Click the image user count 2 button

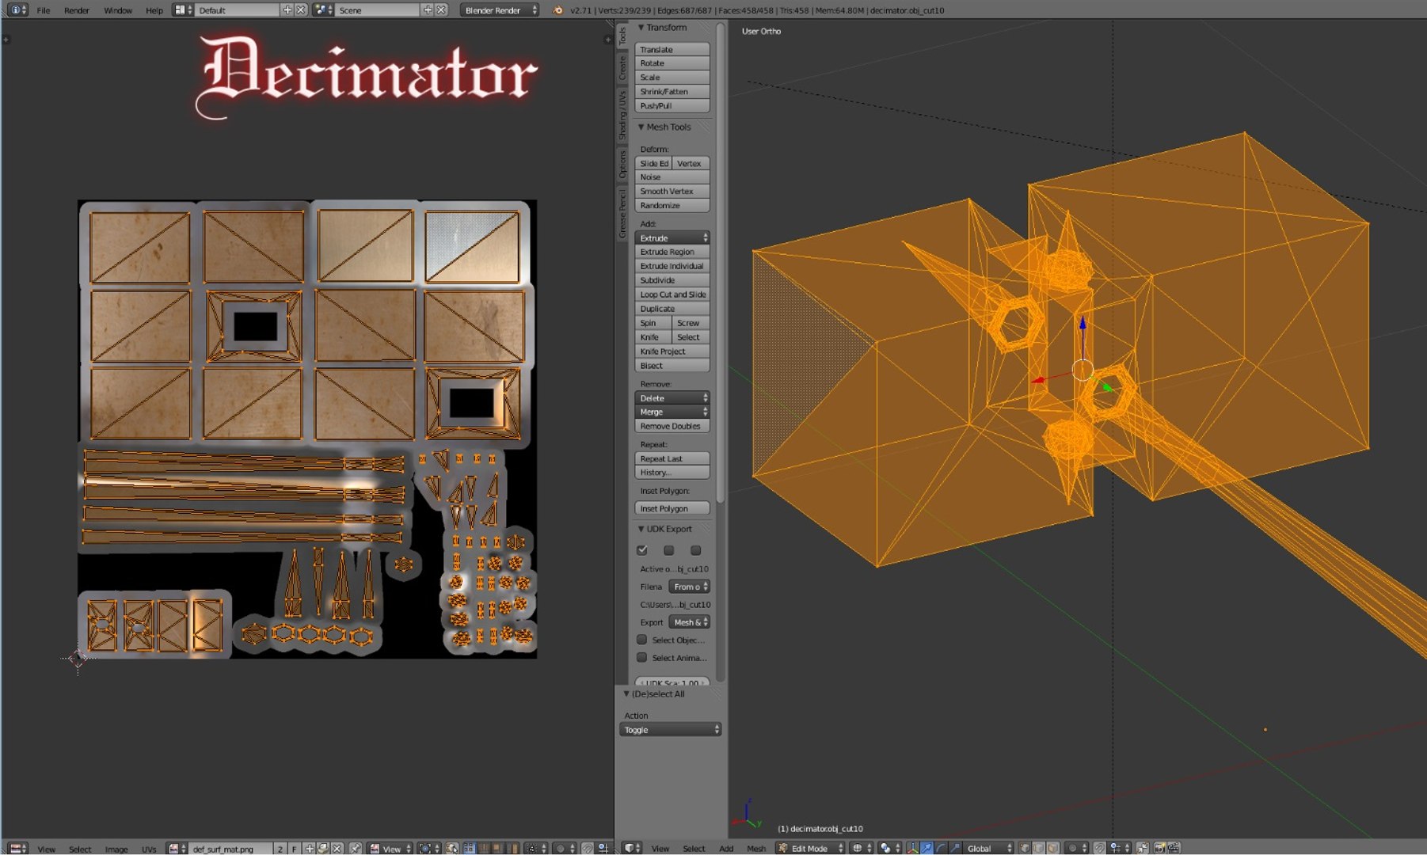coord(280,848)
